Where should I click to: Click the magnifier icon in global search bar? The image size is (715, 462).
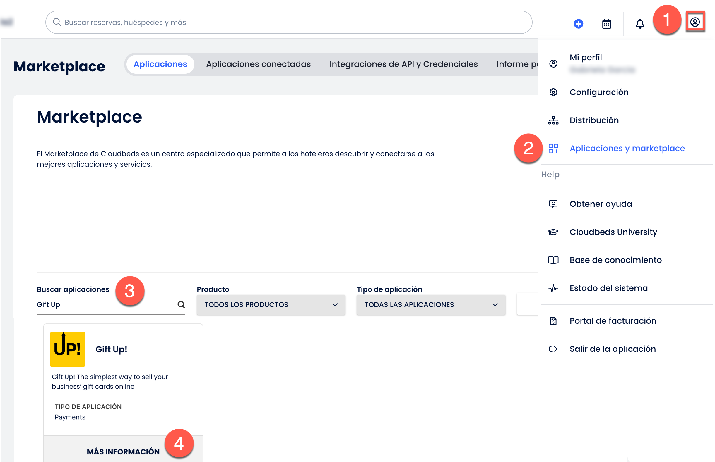click(x=57, y=22)
